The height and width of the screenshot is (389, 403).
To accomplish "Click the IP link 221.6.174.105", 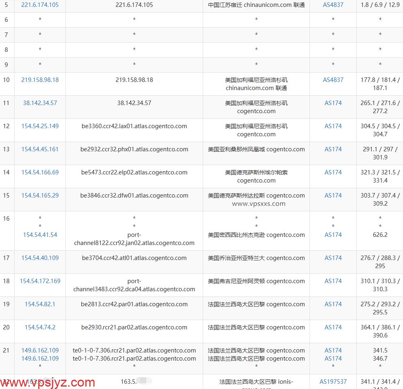I will point(40,5).
